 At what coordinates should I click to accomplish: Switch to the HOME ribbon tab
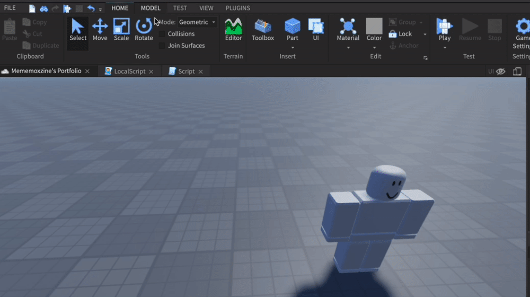[x=120, y=8]
